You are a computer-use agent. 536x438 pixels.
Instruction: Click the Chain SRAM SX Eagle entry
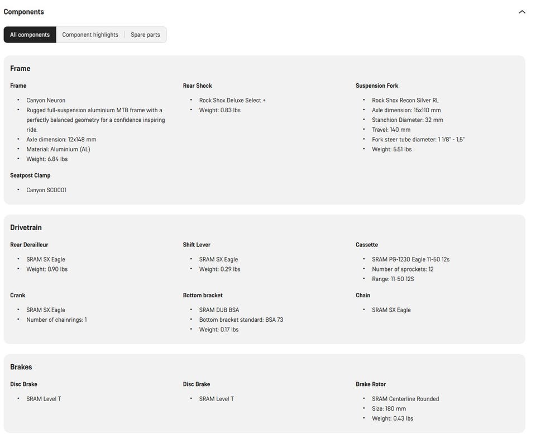tap(391, 310)
